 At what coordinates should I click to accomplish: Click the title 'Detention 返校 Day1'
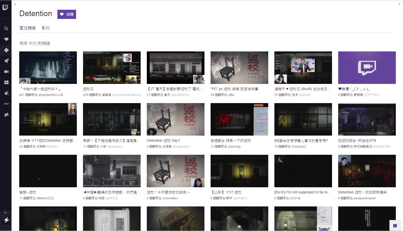163,141
